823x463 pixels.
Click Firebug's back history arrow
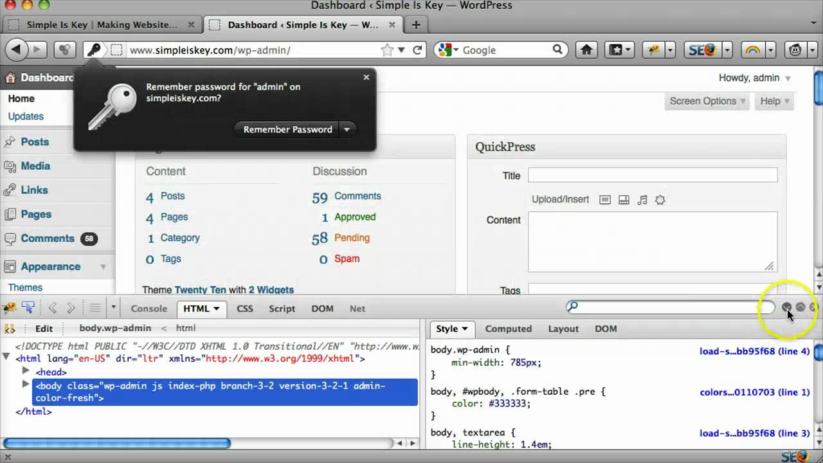click(x=53, y=308)
